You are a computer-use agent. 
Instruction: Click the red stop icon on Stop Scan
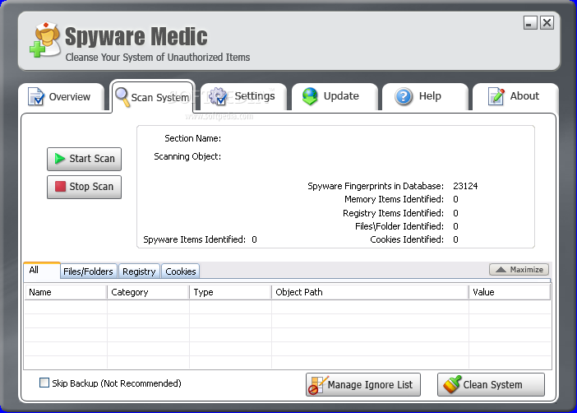point(60,186)
